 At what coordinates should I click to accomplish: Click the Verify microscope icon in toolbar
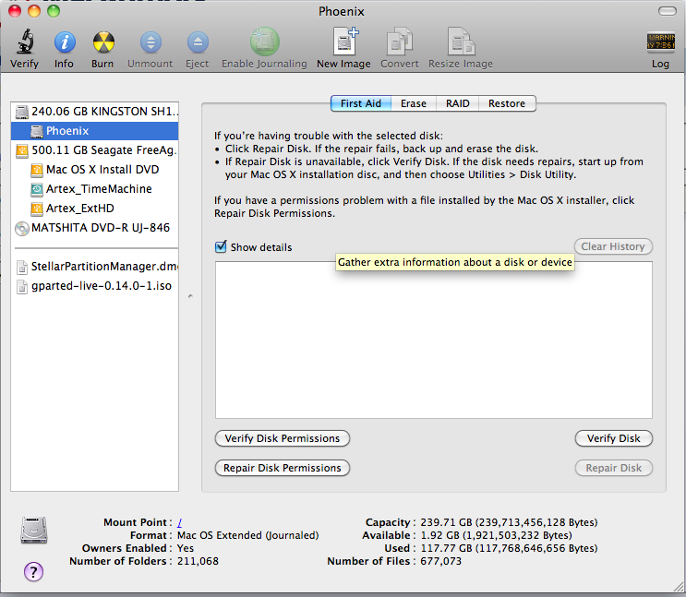point(25,42)
